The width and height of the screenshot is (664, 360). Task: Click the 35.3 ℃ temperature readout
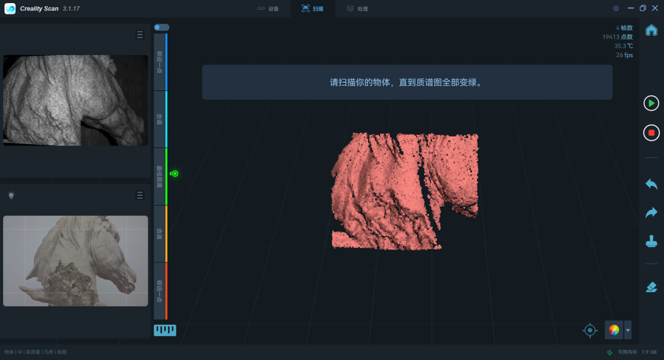[623, 46]
